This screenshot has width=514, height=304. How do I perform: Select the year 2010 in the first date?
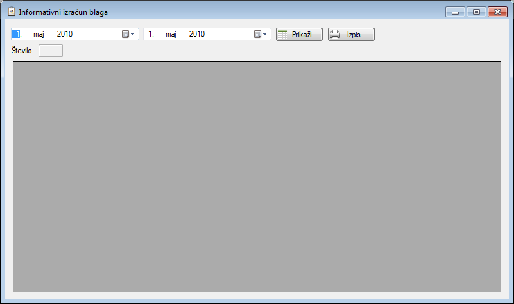[x=65, y=34]
